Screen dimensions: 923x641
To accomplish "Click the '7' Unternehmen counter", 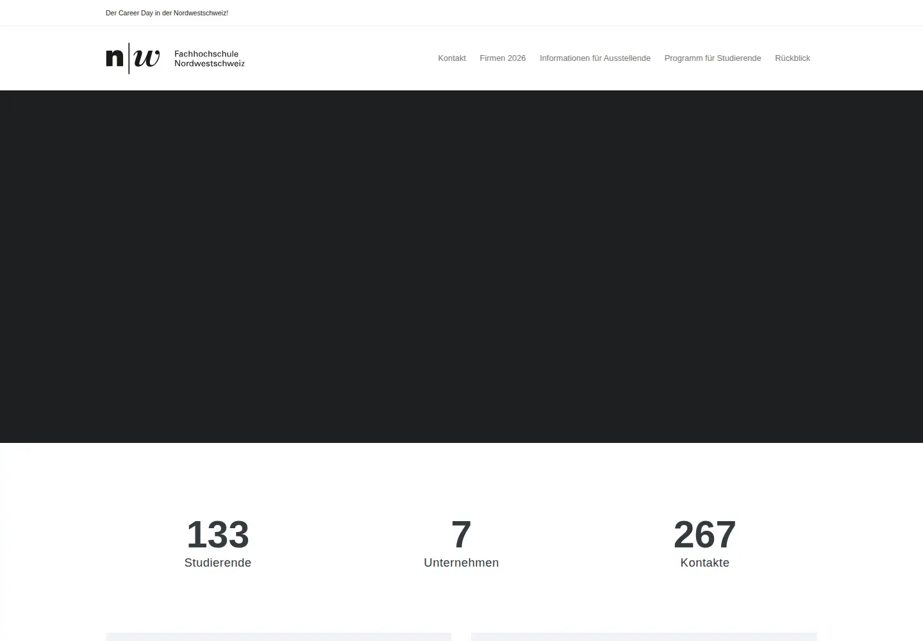I will click(462, 535).
